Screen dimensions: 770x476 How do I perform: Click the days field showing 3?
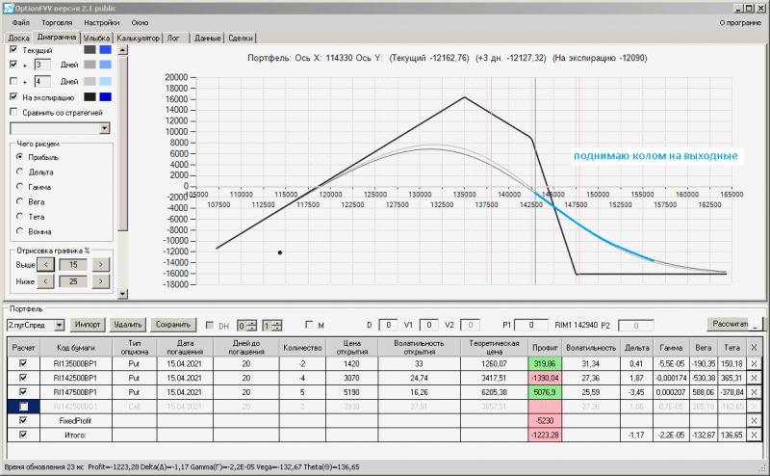(42, 65)
